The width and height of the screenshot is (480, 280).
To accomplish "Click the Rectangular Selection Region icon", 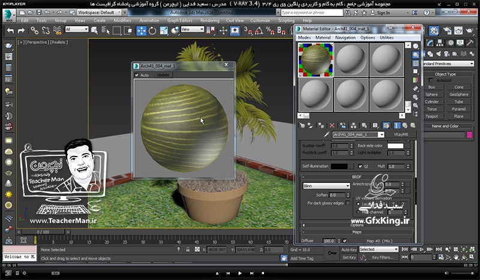I will (x=116, y=31).
